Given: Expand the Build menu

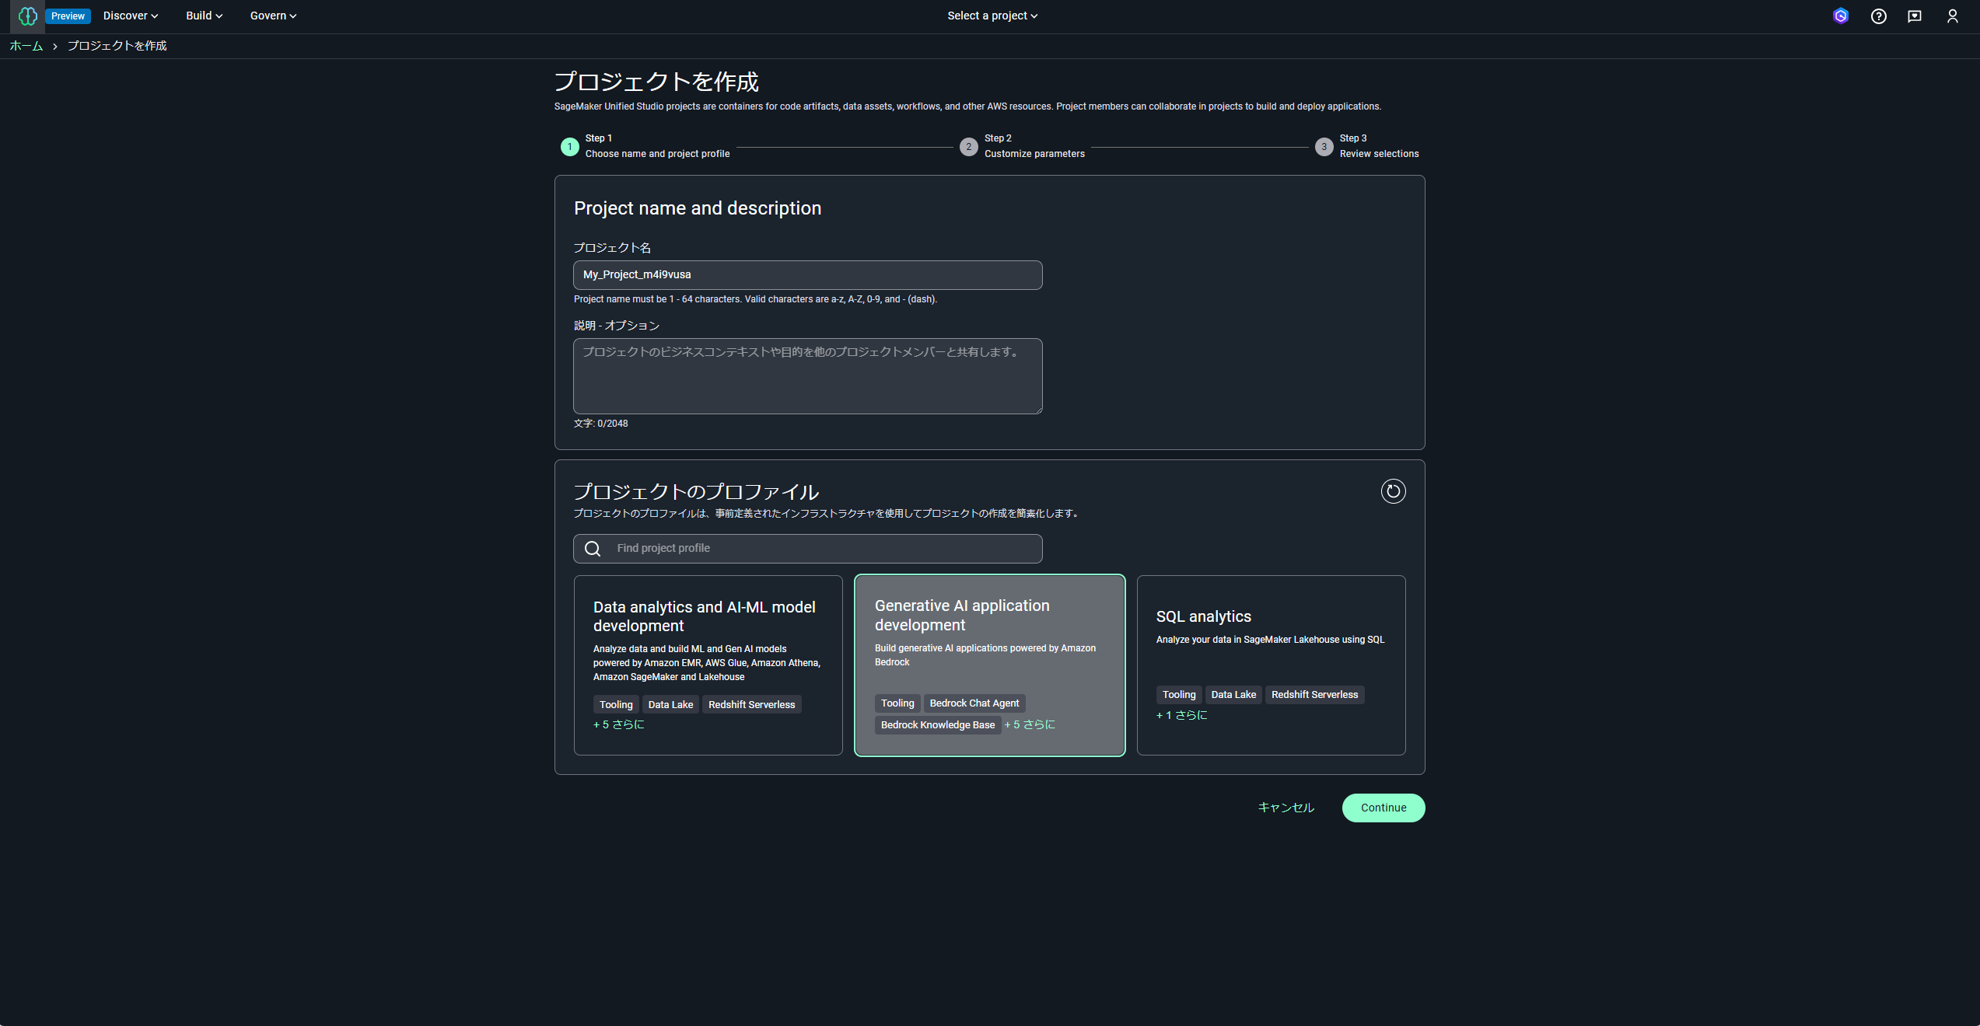Looking at the screenshot, I should pos(204,16).
